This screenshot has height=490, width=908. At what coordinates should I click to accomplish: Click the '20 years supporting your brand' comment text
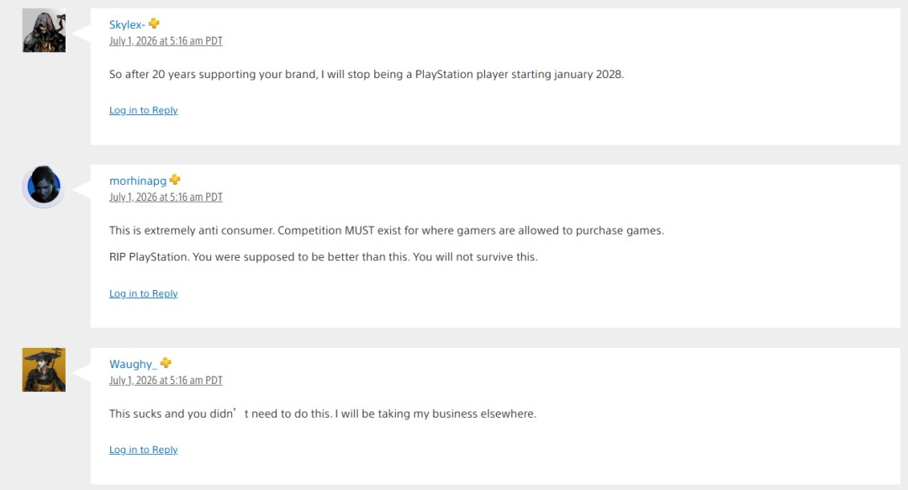[x=367, y=74]
